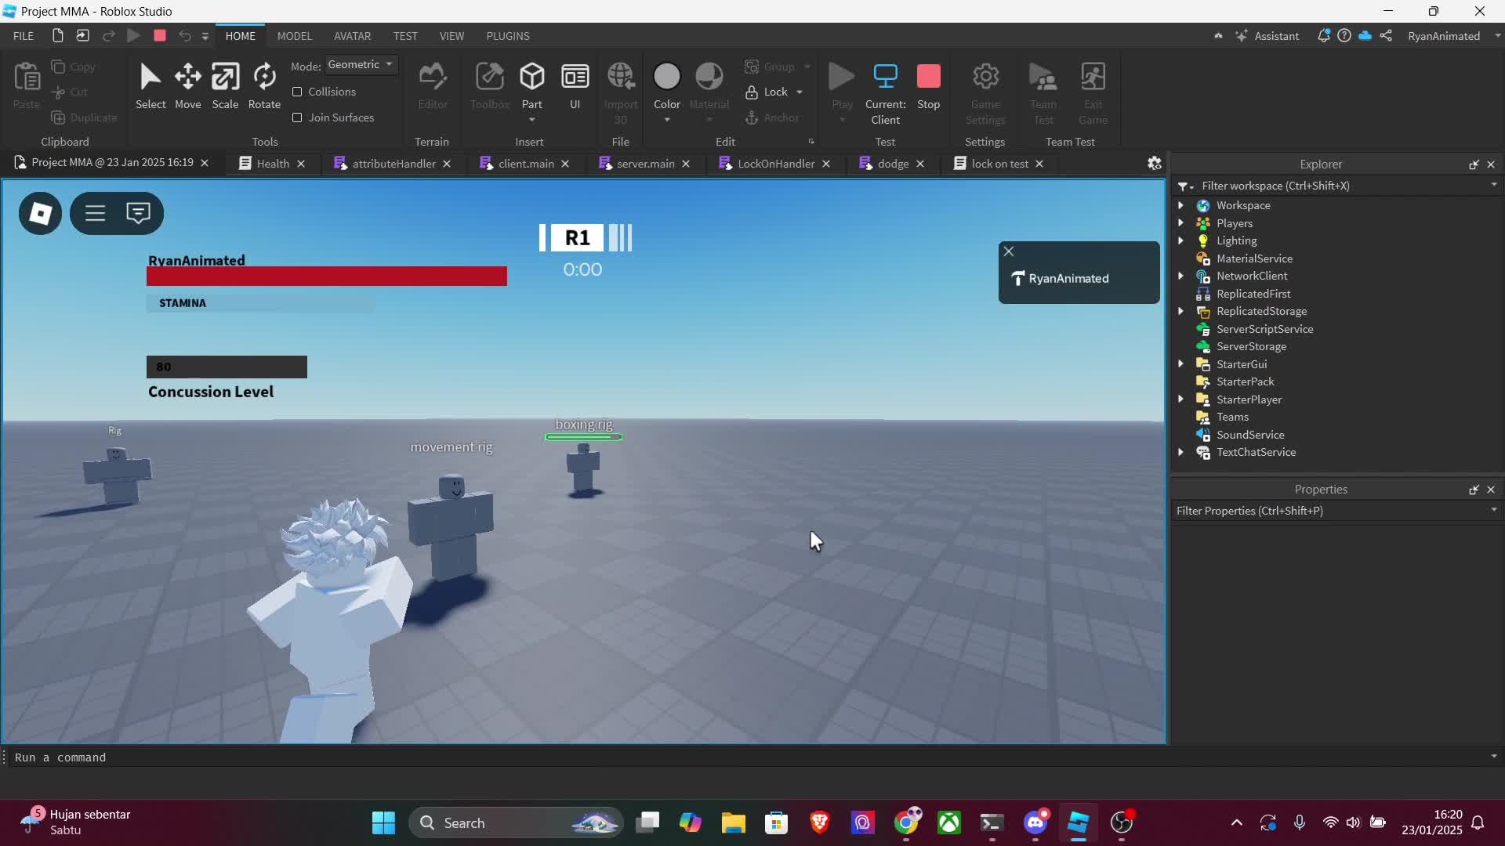Viewport: 1505px width, 846px height.
Task: Click the Filter workspace search field
Action: [x=1344, y=186]
